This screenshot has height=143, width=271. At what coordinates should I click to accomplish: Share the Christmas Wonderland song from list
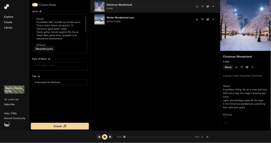pyautogui.click(x=208, y=7)
